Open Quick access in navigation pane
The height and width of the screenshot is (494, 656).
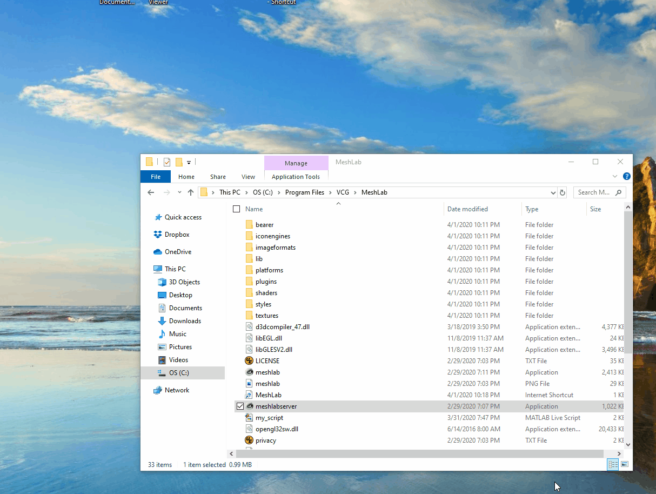tap(183, 217)
